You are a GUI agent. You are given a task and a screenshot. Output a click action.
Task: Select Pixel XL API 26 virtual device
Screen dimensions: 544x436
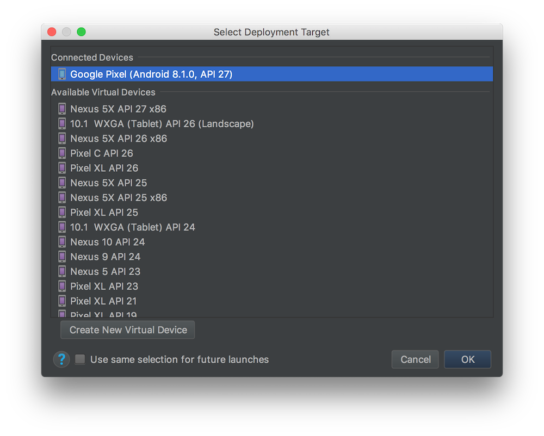(104, 168)
